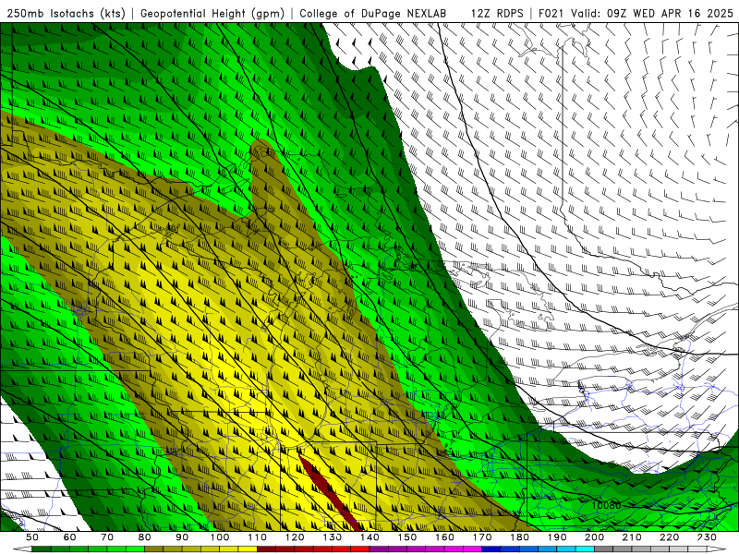Click the "250mb Isotachs (kts)" title text
This screenshot has width=739, height=554.
[66, 14]
